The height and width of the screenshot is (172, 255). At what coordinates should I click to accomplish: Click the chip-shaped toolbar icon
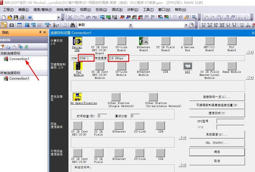coord(12,25)
